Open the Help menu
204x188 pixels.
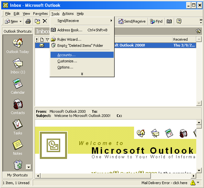coord(80,14)
